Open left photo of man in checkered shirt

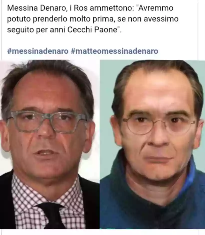tap(50, 144)
